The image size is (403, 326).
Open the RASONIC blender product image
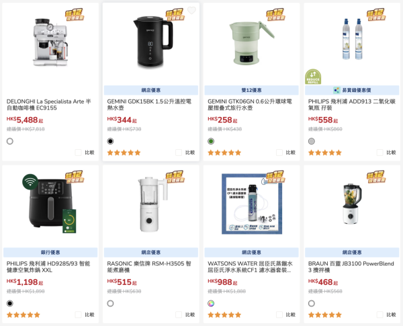click(152, 204)
